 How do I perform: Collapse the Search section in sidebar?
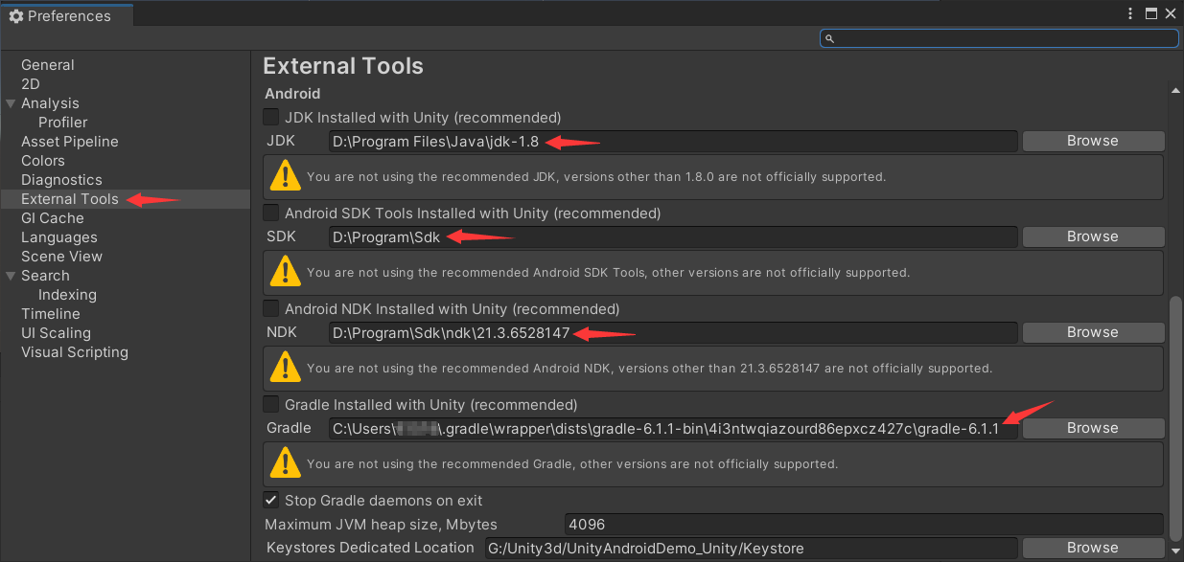point(12,275)
